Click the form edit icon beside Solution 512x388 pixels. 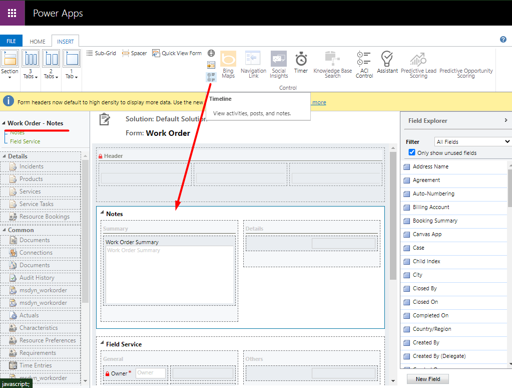pos(105,119)
